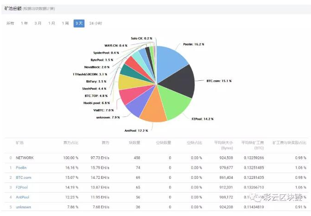Click the 'Huobi.pool: 6.8 %' chart label
This screenshot has height=216, width=311.
[96, 103]
